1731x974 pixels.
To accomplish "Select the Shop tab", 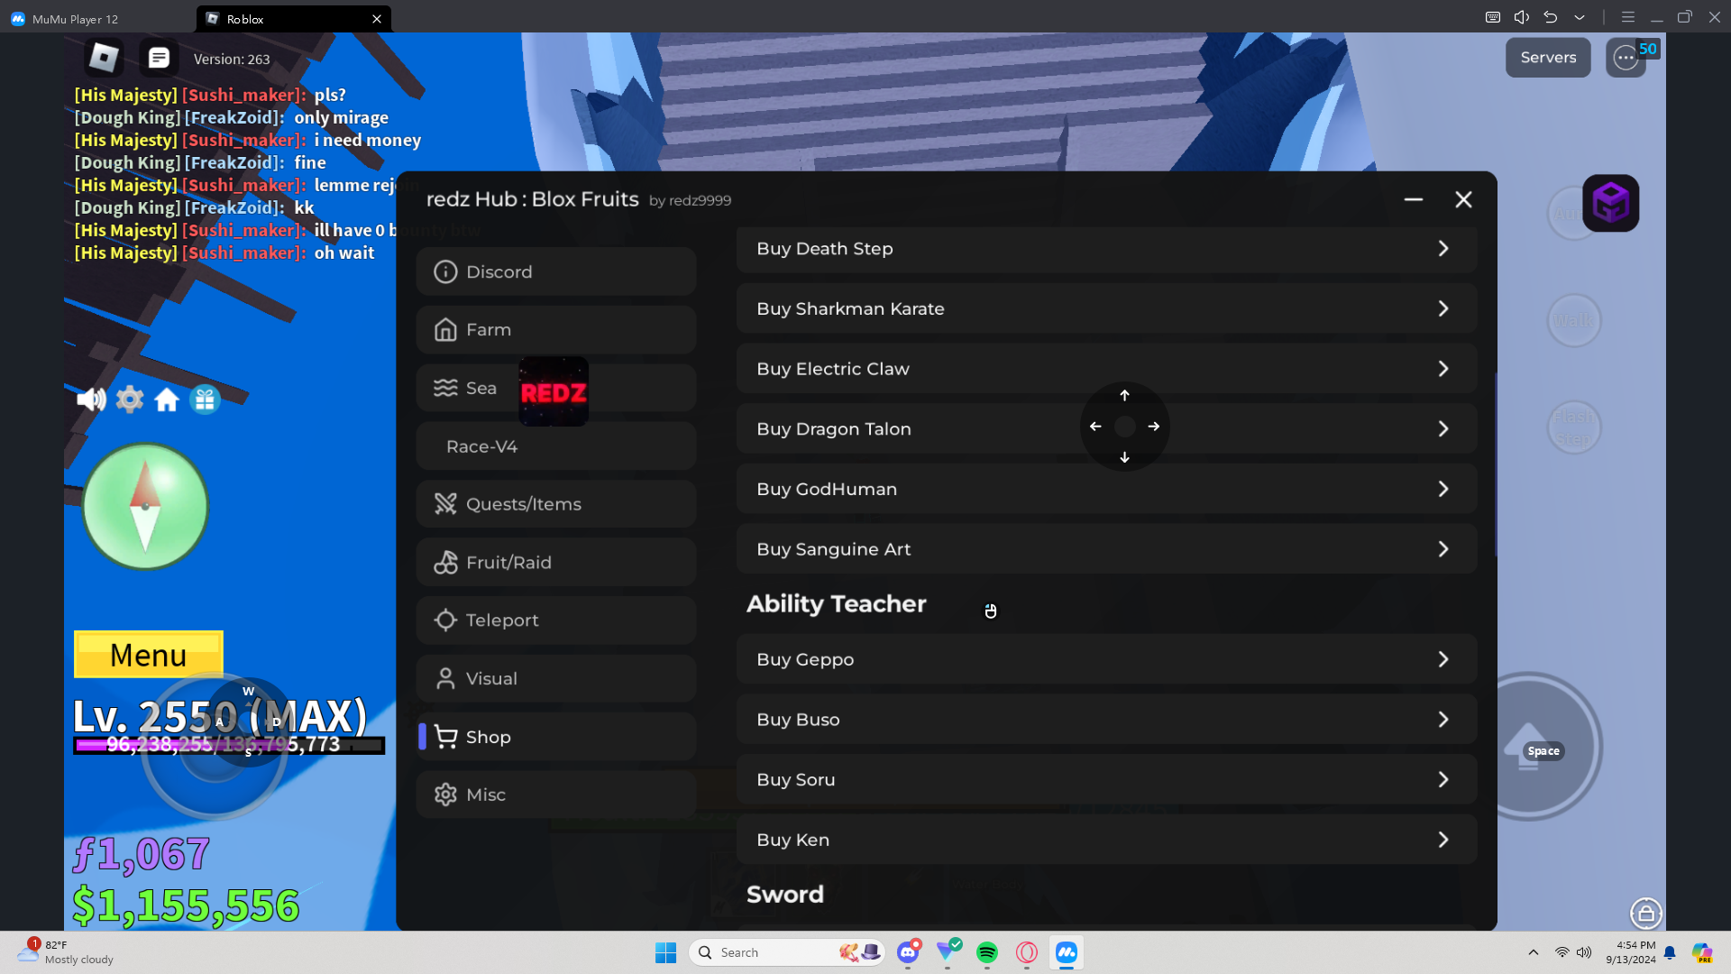I will tap(556, 737).
